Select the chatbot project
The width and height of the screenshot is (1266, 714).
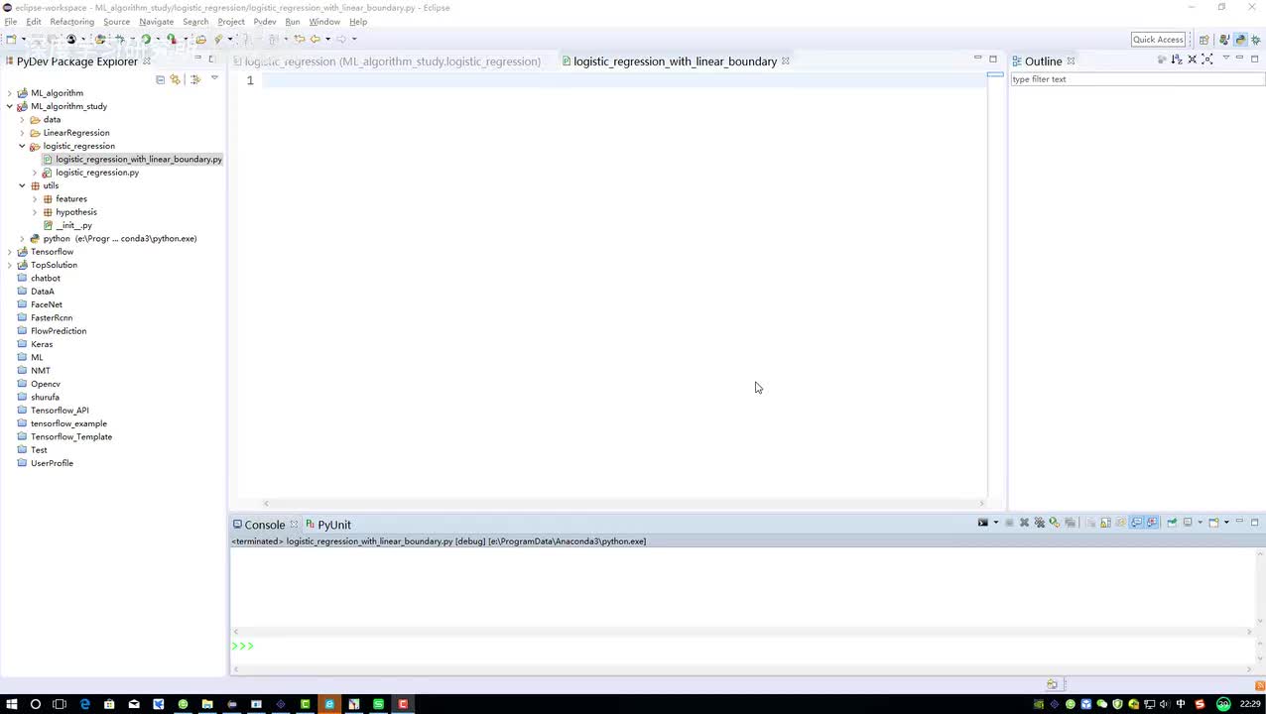pyautogui.click(x=45, y=279)
